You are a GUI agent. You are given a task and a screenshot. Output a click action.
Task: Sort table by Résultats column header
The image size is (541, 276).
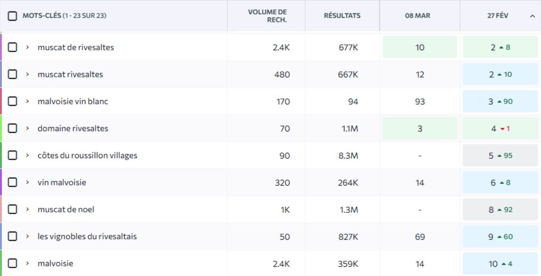(x=342, y=16)
